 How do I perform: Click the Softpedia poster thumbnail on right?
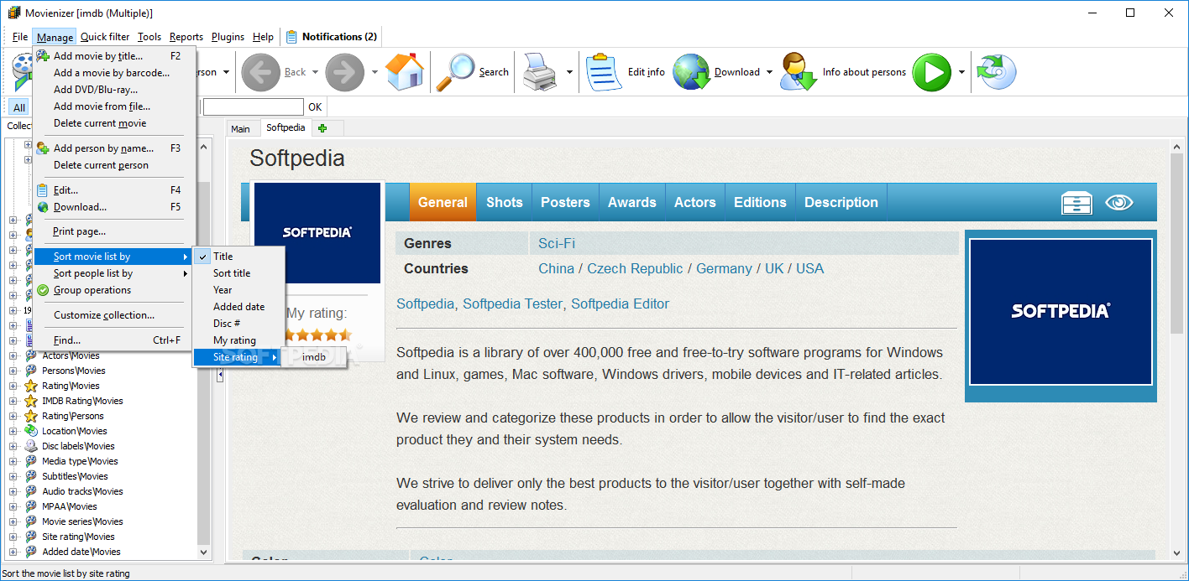(x=1061, y=311)
